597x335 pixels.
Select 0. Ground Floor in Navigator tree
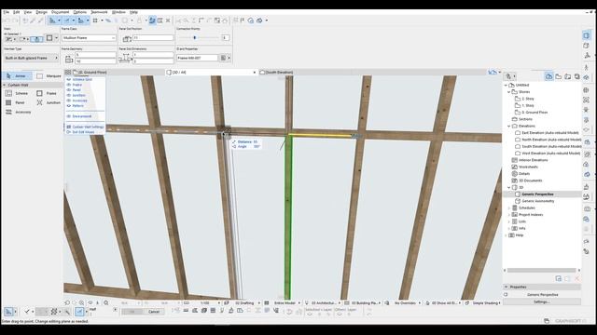click(x=535, y=113)
